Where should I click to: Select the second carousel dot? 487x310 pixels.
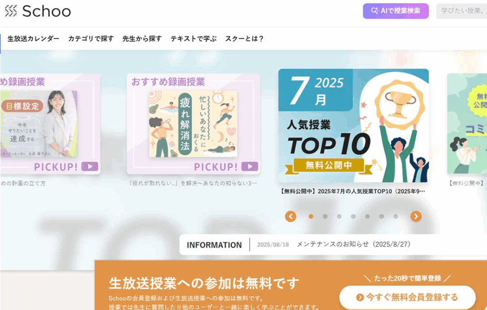325,216
